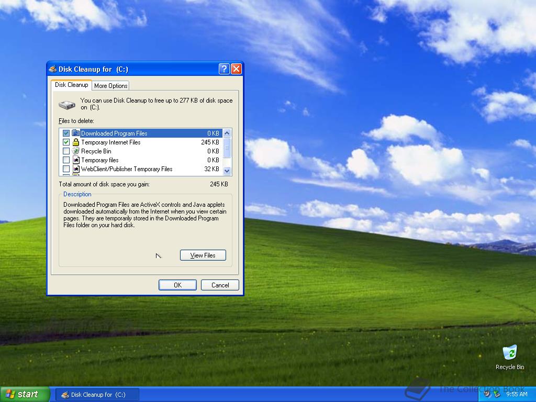Click the system clock showing 9:55 AM
The image size is (536, 402).
click(x=517, y=394)
